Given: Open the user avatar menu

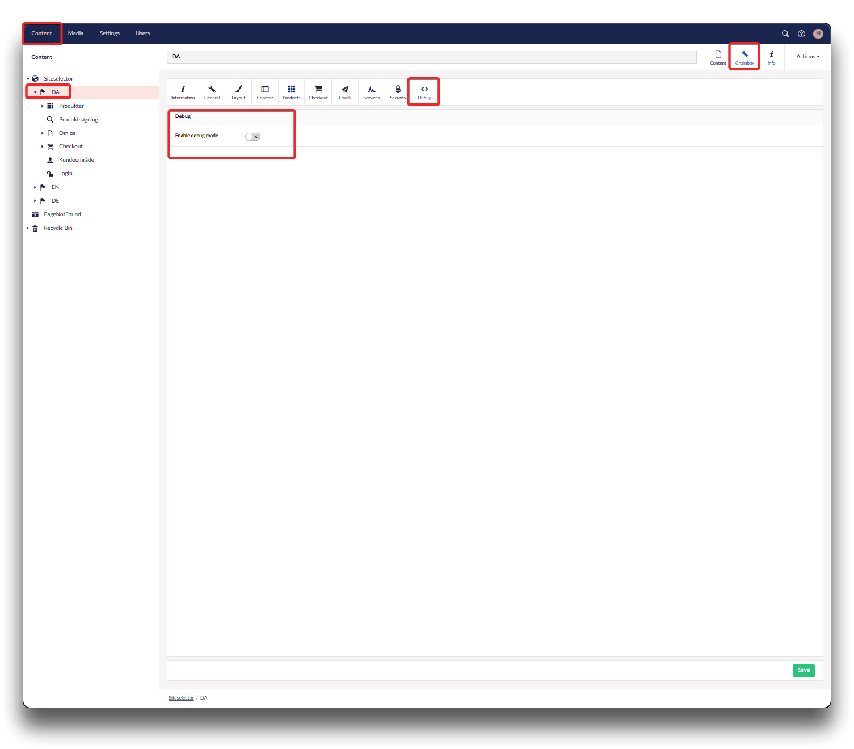Looking at the screenshot, I should (x=818, y=34).
